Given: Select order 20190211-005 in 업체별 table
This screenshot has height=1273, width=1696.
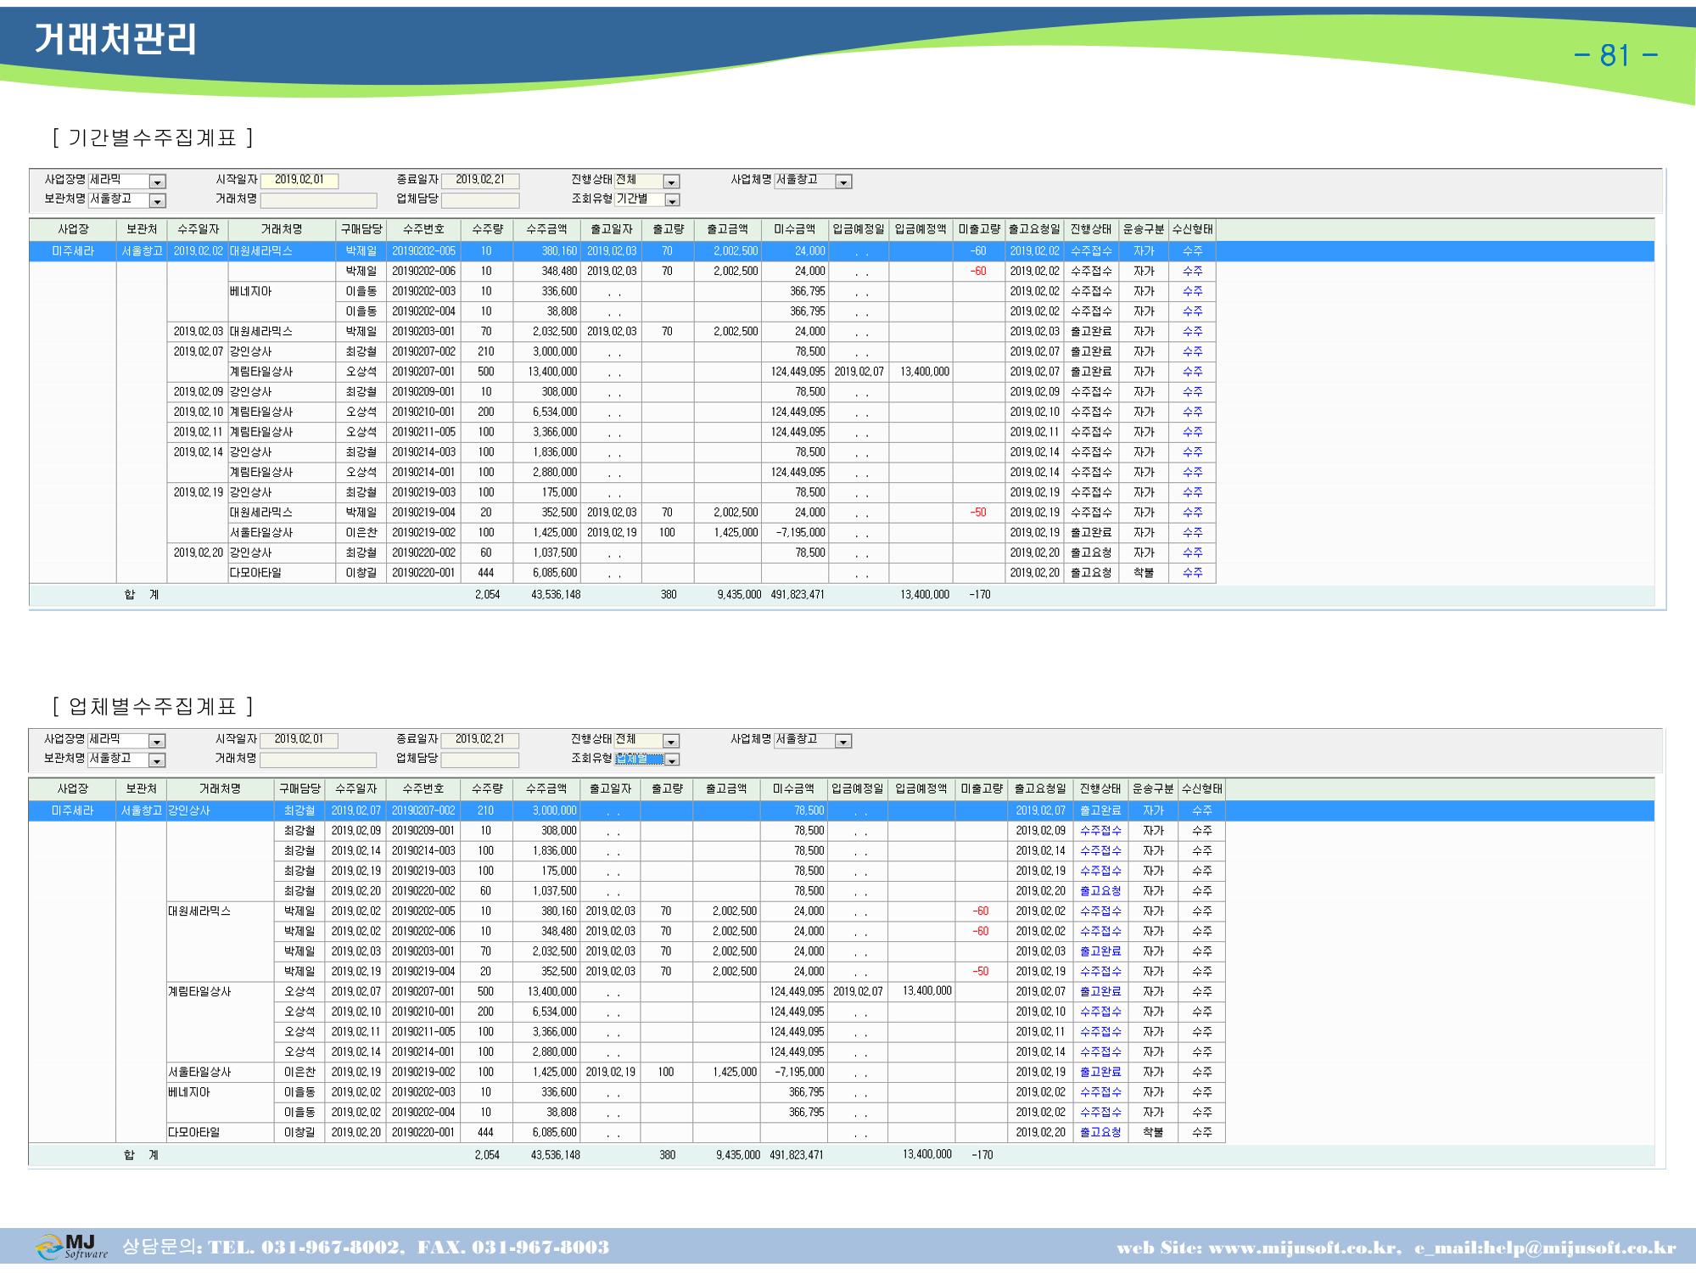Looking at the screenshot, I should coord(423,1032).
